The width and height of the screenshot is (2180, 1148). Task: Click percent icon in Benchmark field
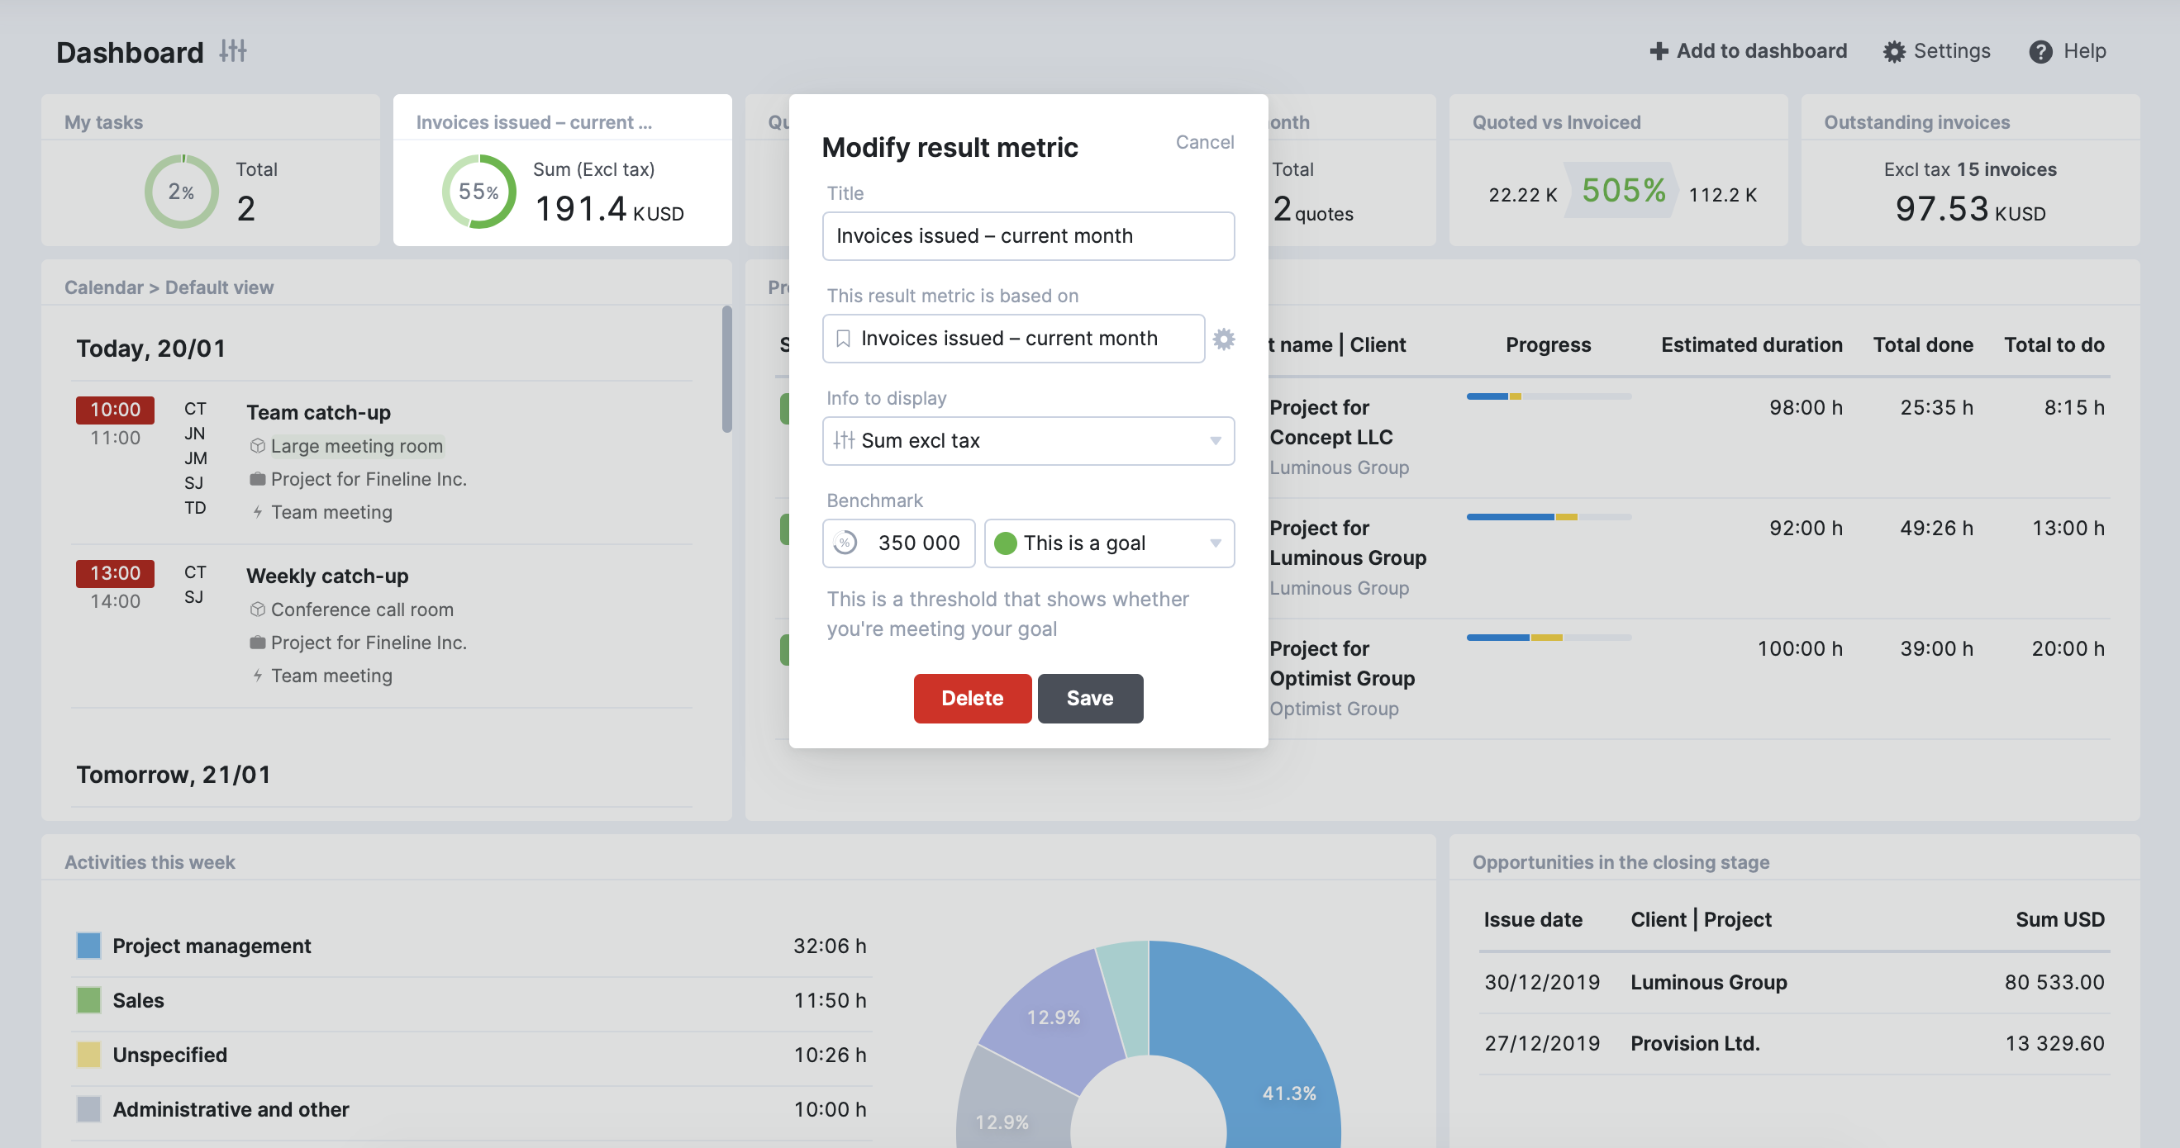click(x=845, y=543)
